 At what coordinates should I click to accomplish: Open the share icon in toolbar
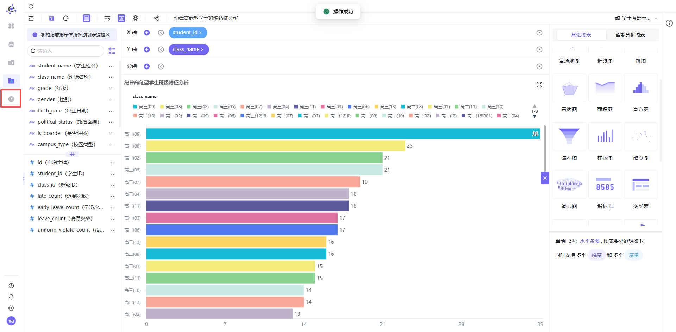point(156,18)
